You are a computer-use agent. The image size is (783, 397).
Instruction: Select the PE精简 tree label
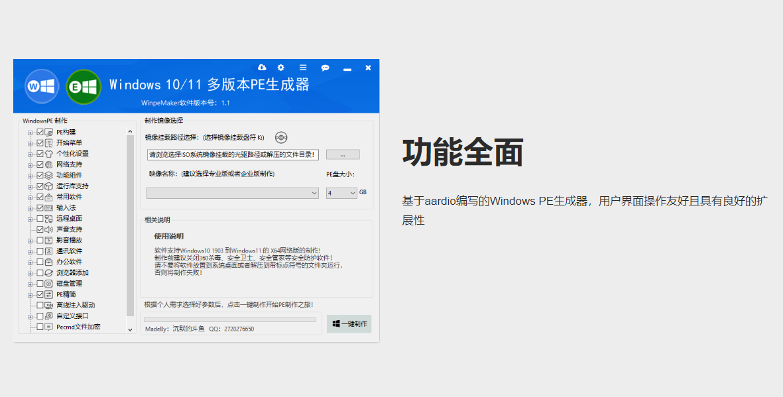point(66,295)
